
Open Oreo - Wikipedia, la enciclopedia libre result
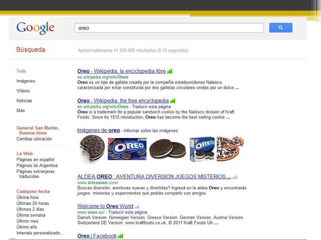tap(122, 71)
